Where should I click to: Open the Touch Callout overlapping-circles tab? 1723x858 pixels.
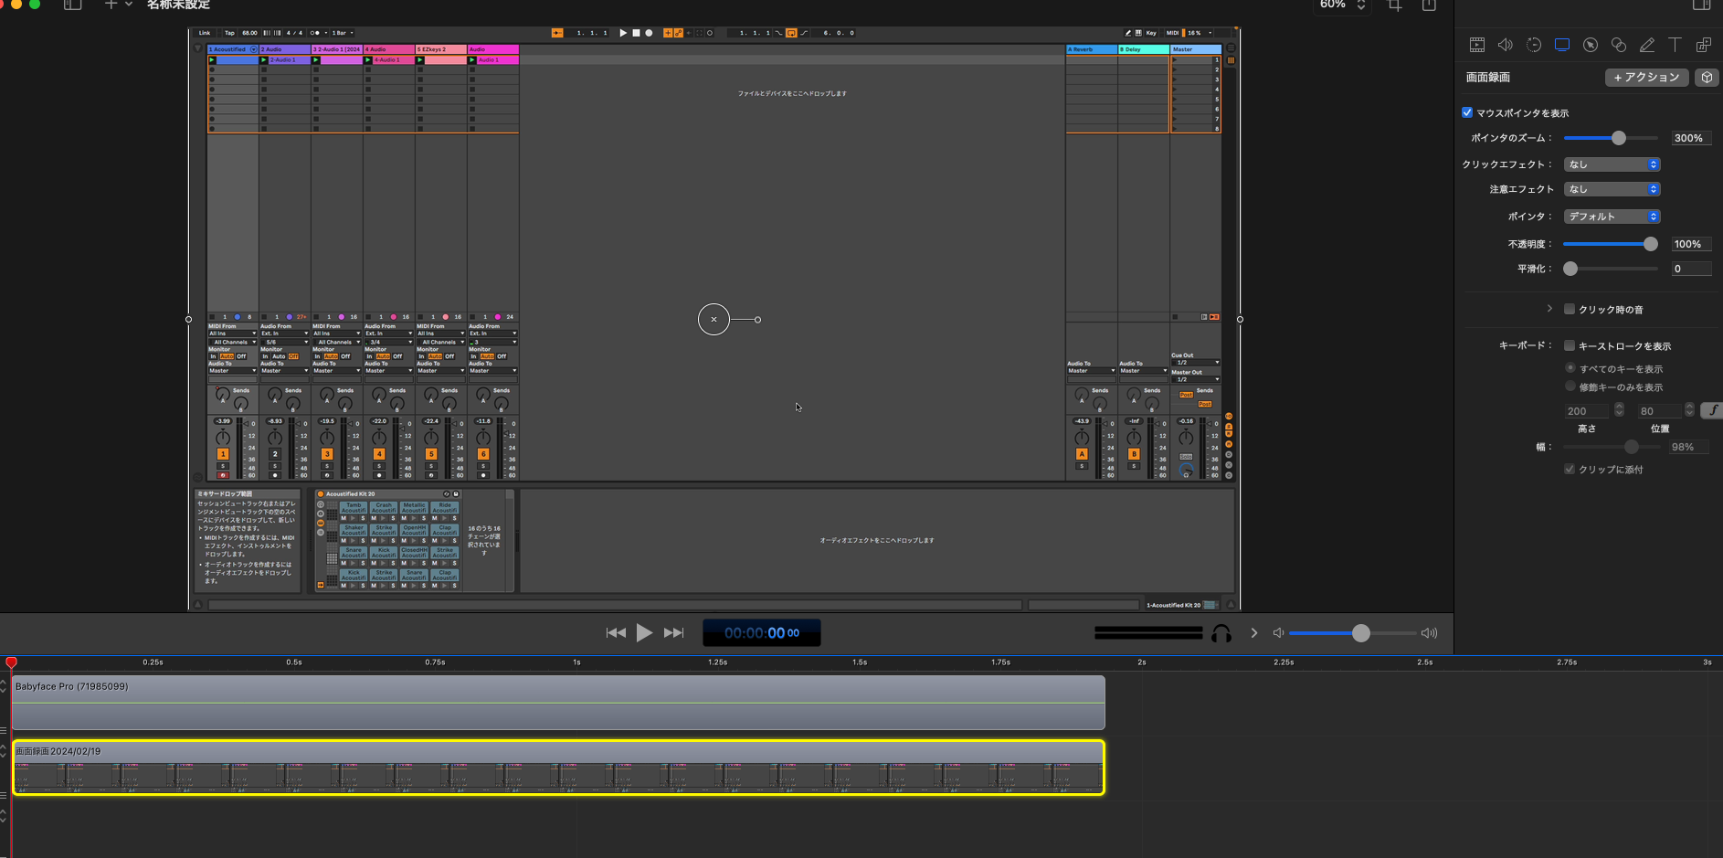tap(1619, 45)
